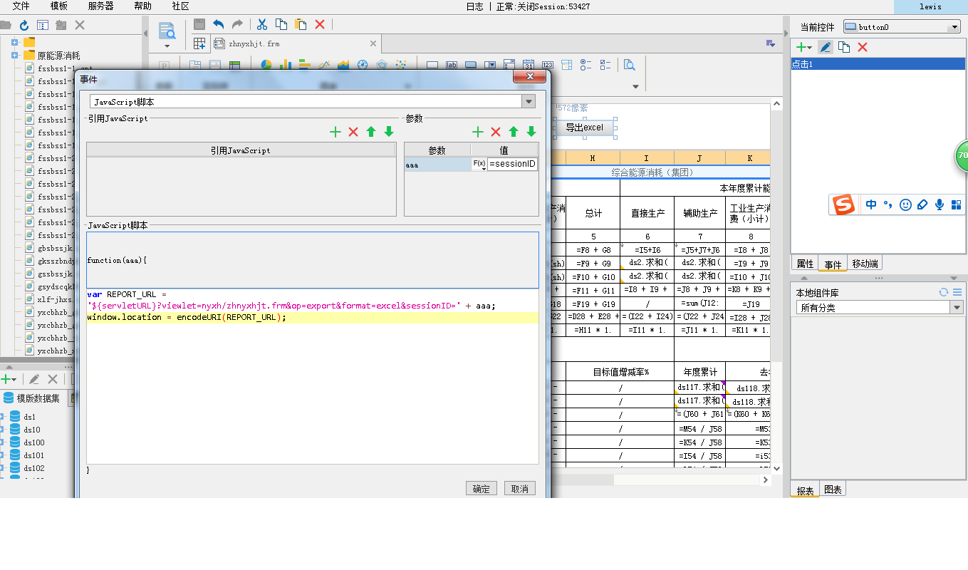The width and height of the screenshot is (968, 570).
Task: Click the refresh icon above the file tree
Action: 24,25
